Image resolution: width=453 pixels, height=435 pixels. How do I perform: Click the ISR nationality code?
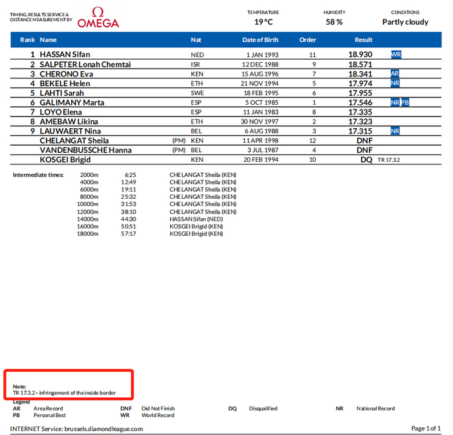(195, 64)
